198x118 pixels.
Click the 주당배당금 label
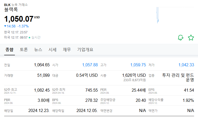(108, 100)
